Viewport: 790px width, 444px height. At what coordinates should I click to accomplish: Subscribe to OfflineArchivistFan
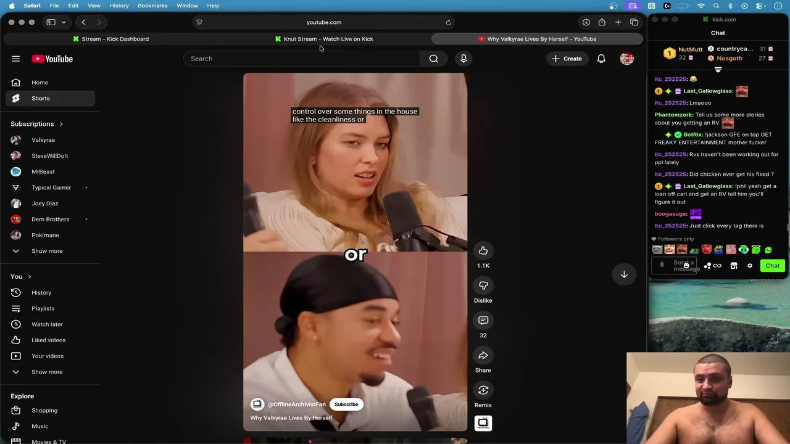tap(346, 404)
